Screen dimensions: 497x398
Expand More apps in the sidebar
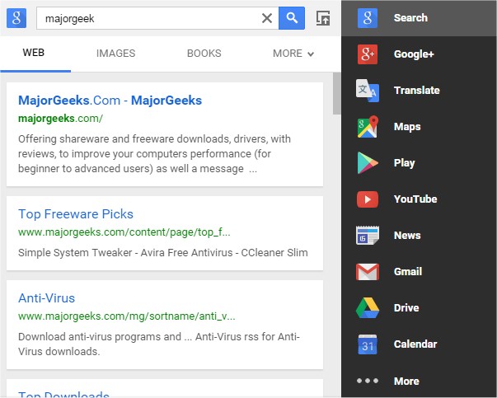[x=368, y=381]
